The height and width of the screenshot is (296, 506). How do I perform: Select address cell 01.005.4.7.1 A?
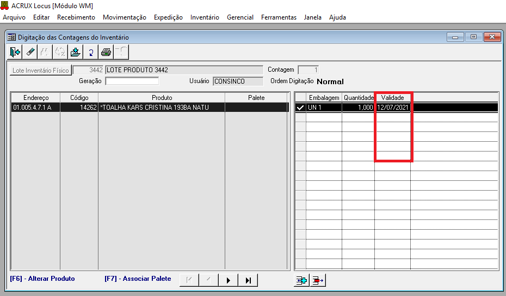(x=36, y=107)
